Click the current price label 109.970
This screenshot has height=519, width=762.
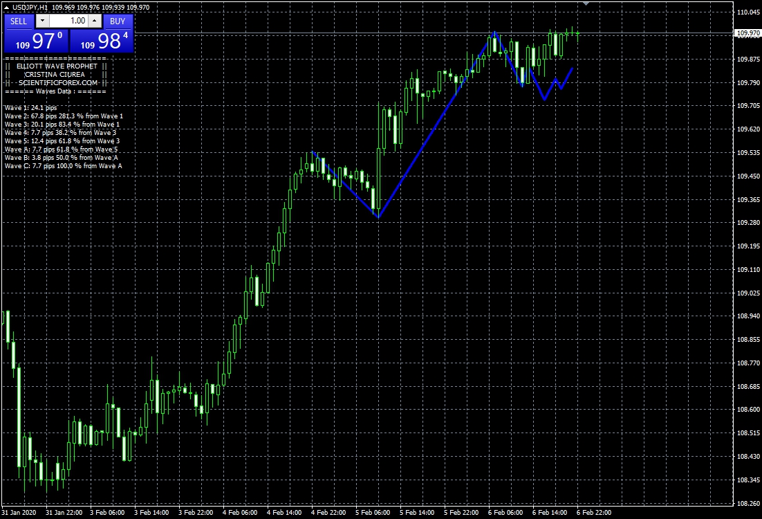pos(746,33)
